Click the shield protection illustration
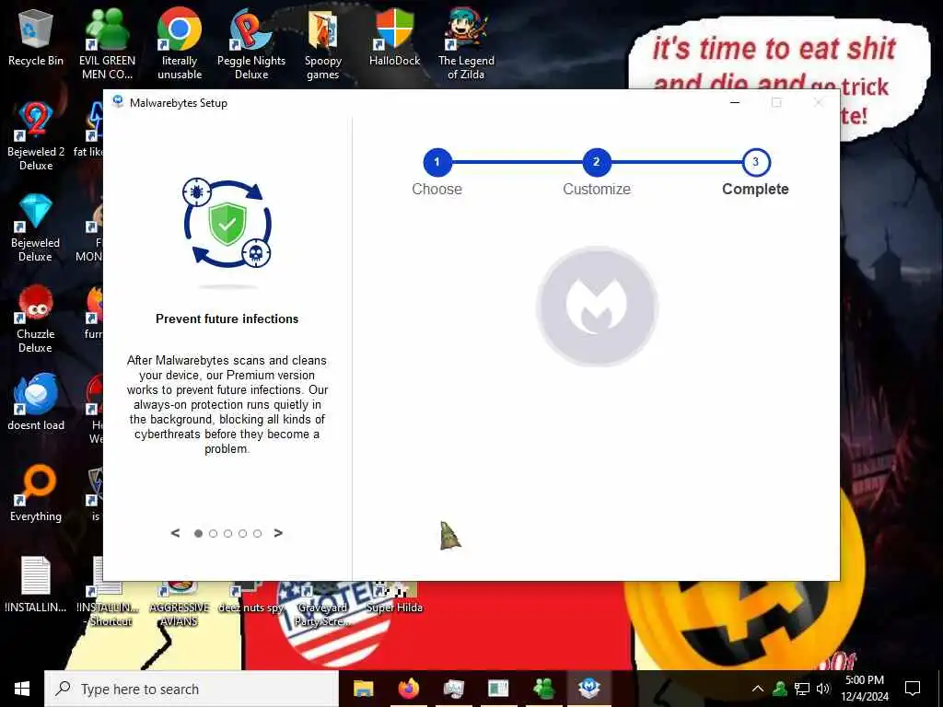 (227, 223)
